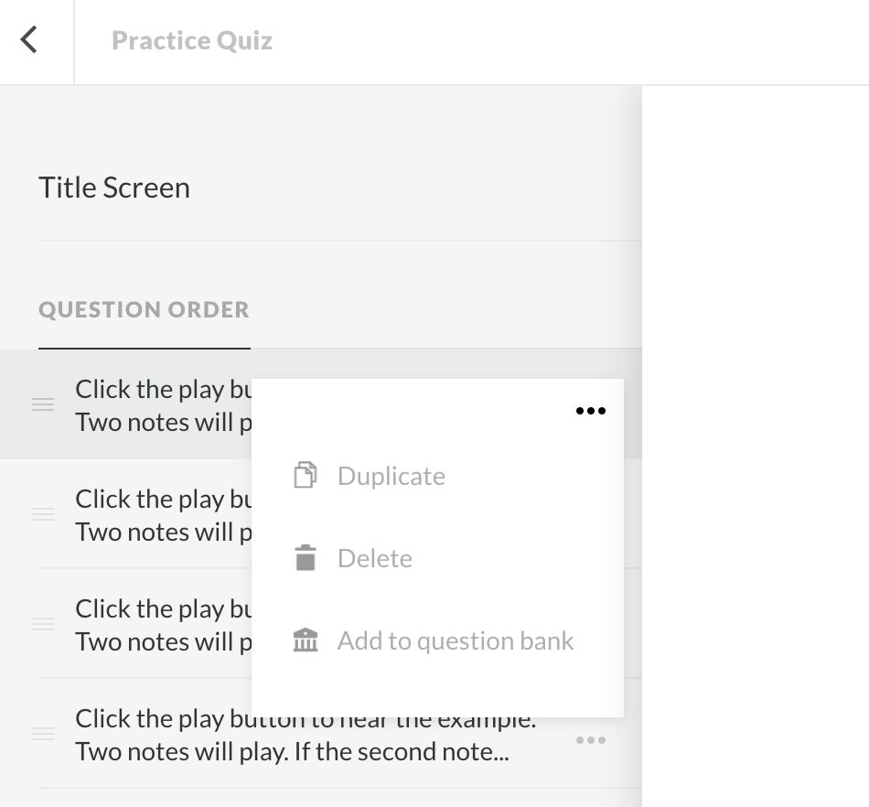Click the third question's drag handle
The width and height of the screenshot is (869, 807).
43,624
